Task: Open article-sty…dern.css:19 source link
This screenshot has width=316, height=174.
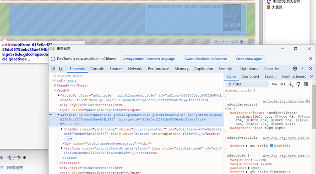Action: click(286, 156)
